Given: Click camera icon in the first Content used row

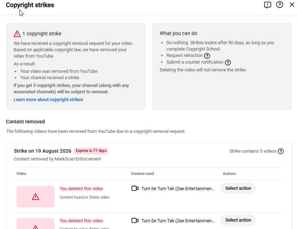Looking at the screenshot, I should click(x=135, y=188).
